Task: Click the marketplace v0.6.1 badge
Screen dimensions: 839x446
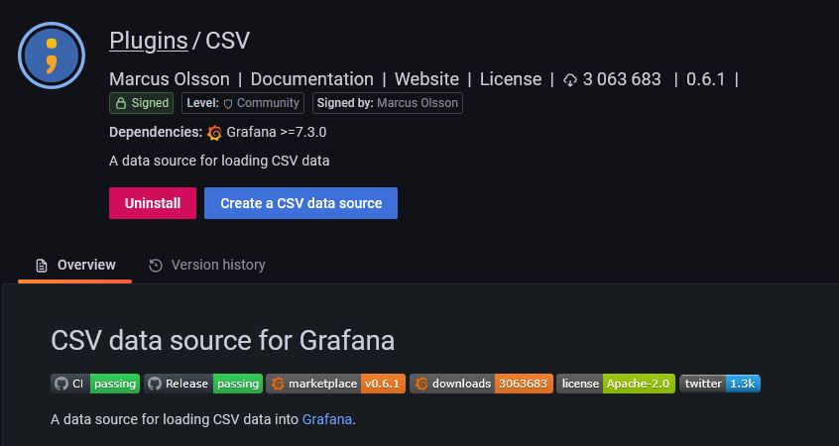Action: click(336, 384)
